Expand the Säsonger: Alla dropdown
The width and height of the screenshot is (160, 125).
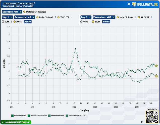pyautogui.click(x=12, y=12)
